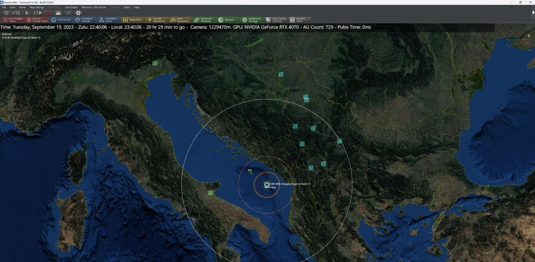Image resolution: width=535 pixels, height=262 pixels.
Task: Open settings via the gear icon
Action: pyautogui.click(x=78, y=13)
